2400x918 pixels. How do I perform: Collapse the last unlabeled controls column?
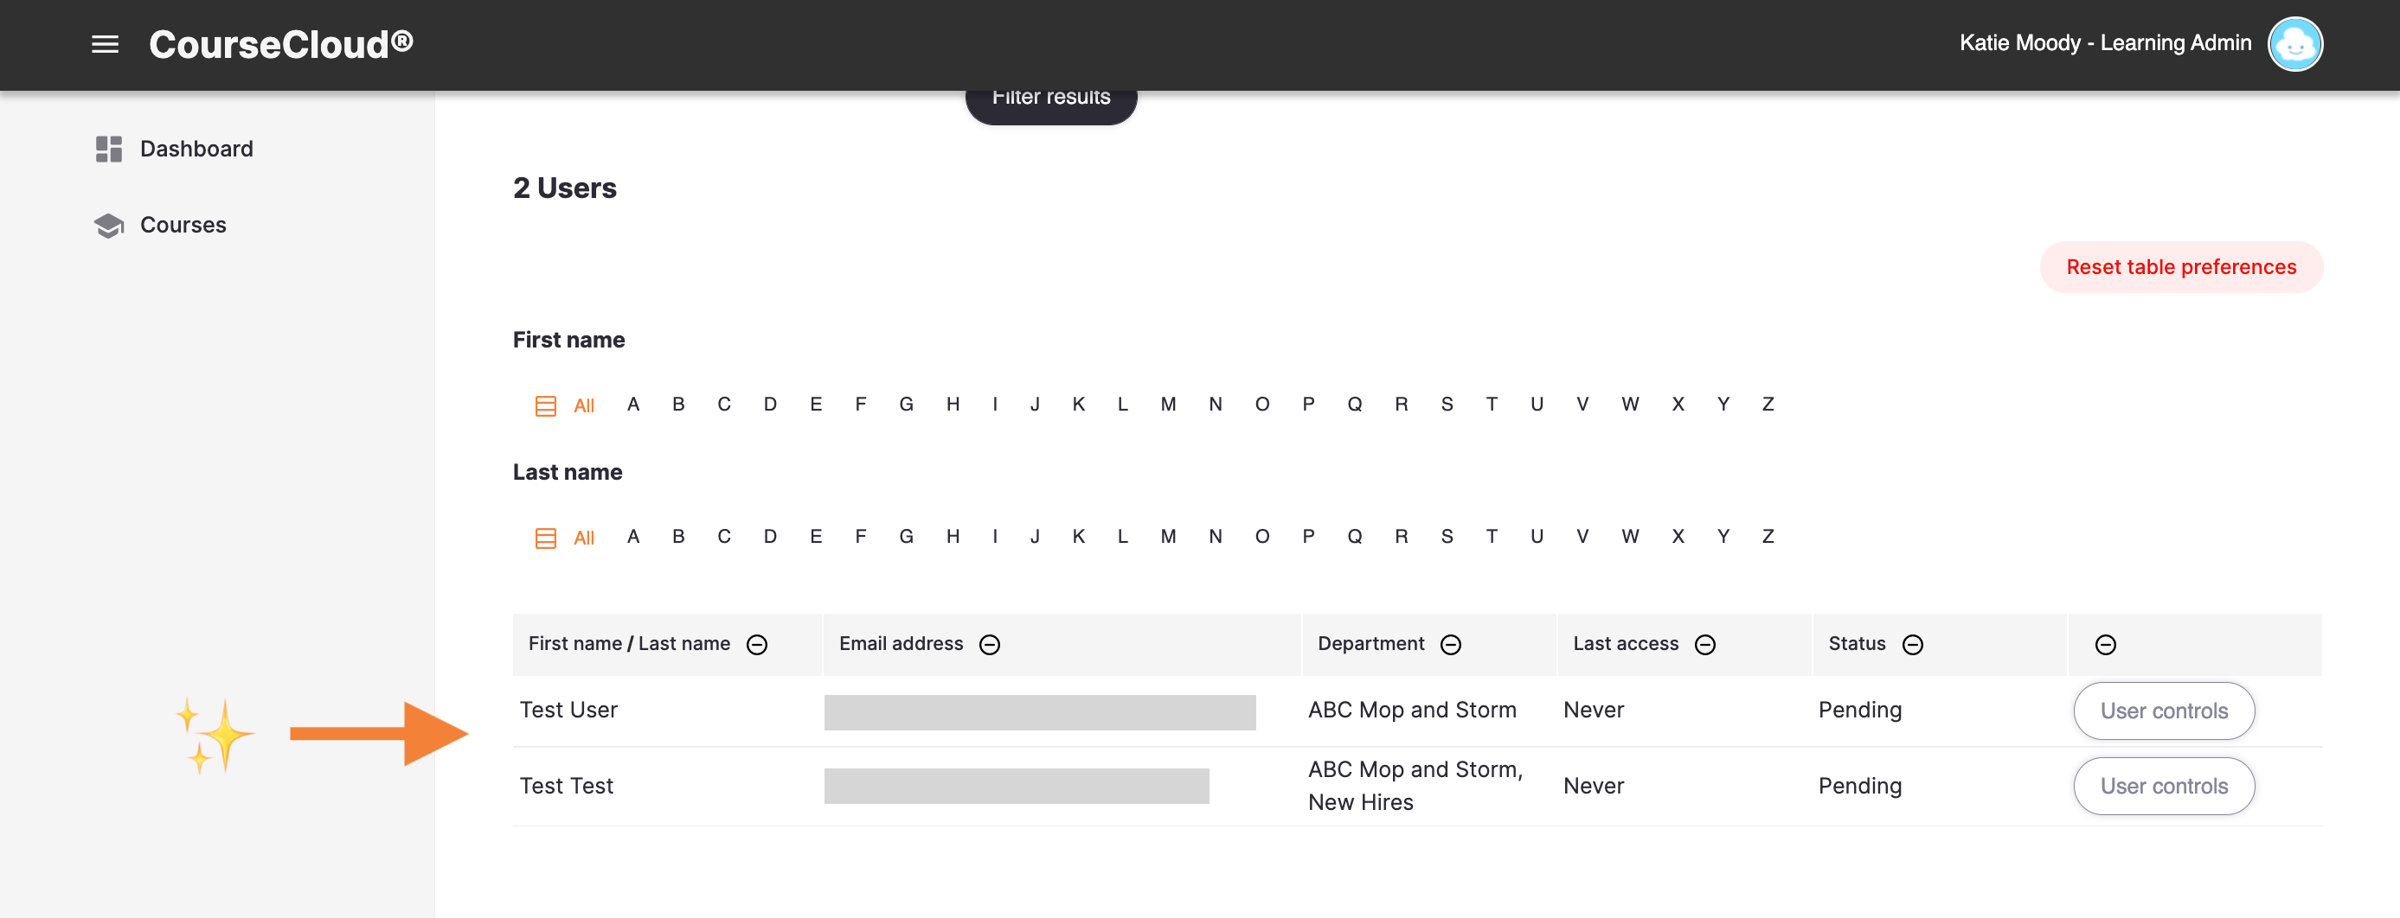click(x=2106, y=644)
